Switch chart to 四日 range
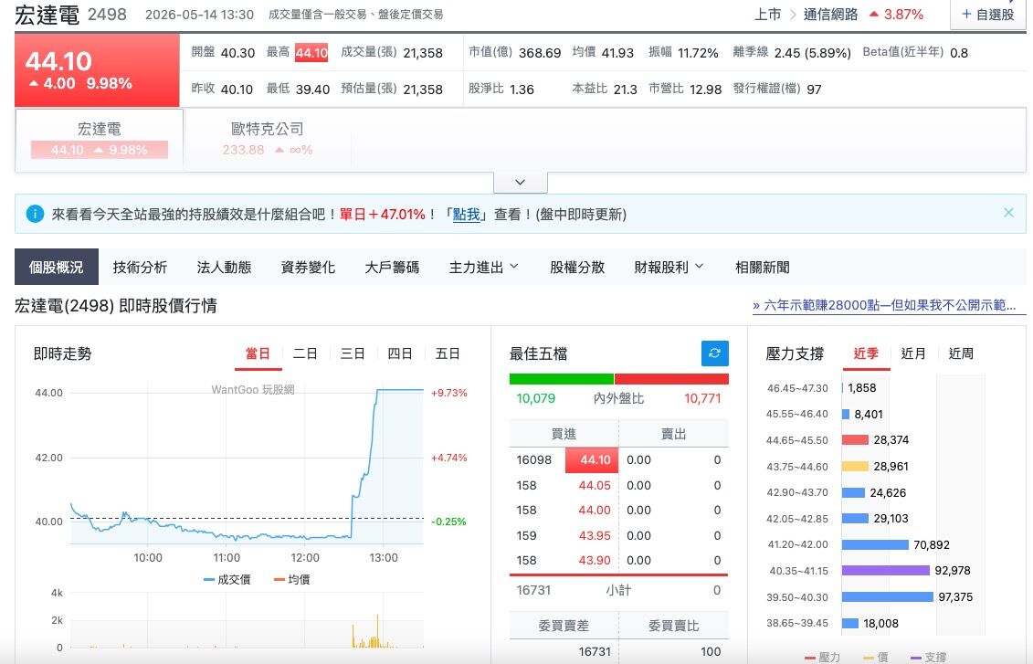This screenshot has height=664, width=1033. click(x=400, y=354)
